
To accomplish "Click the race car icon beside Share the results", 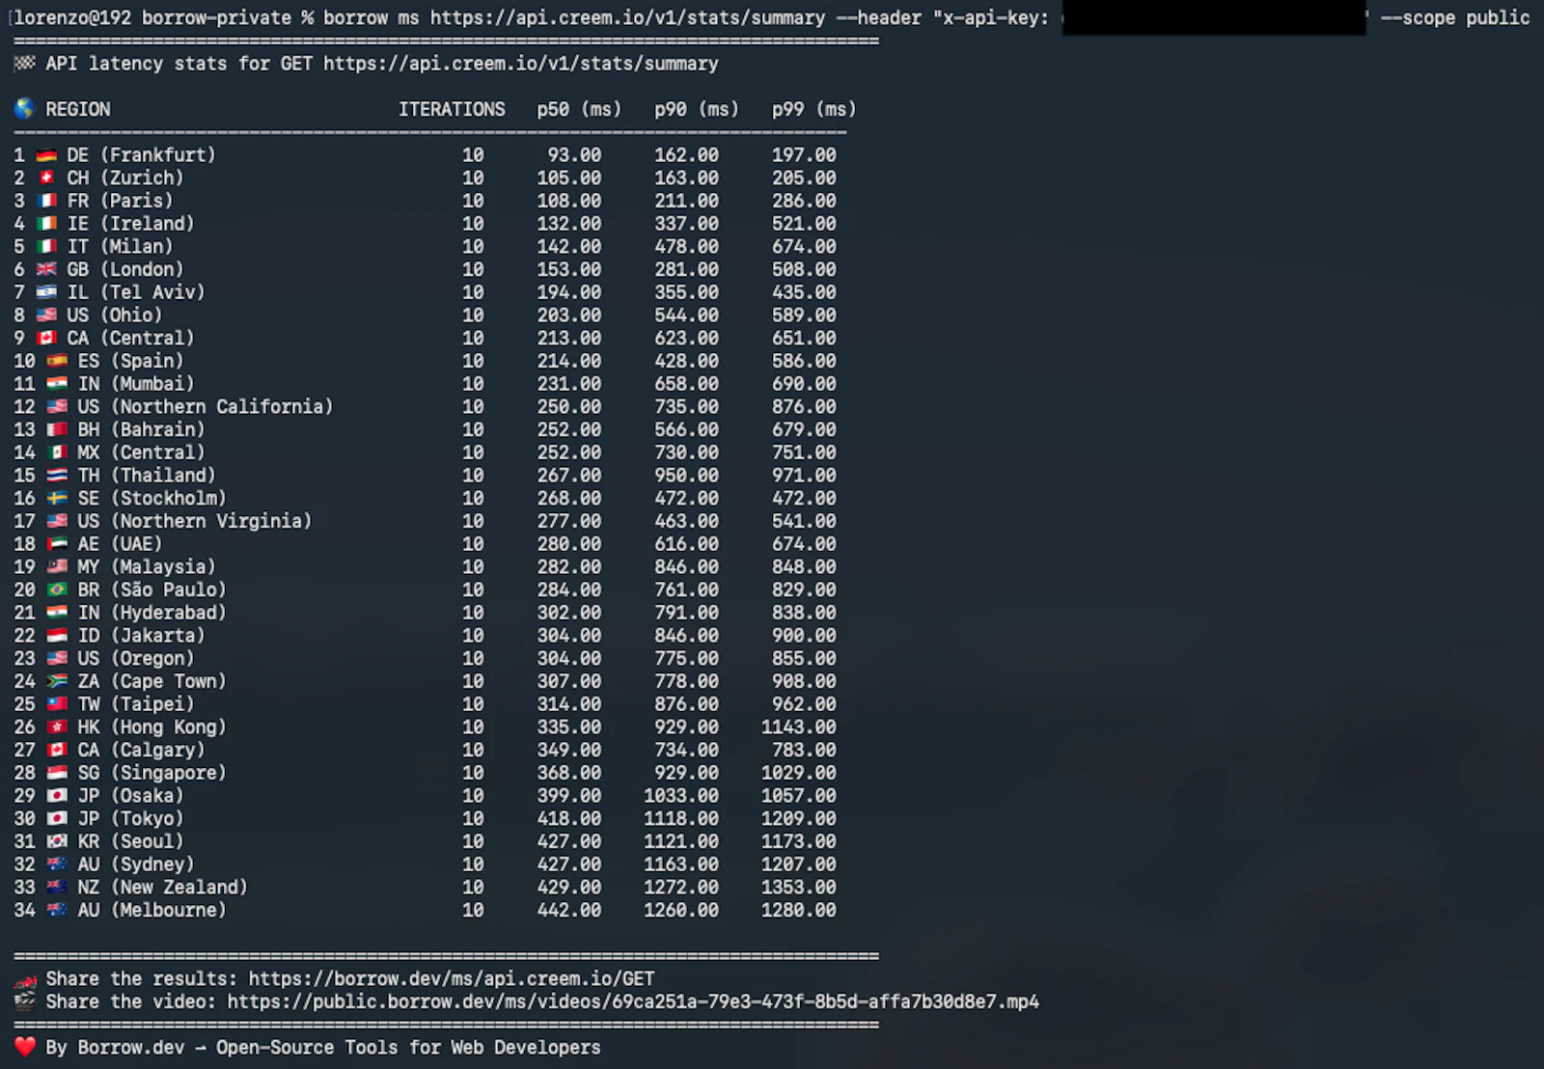I will click(x=25, y=980).
